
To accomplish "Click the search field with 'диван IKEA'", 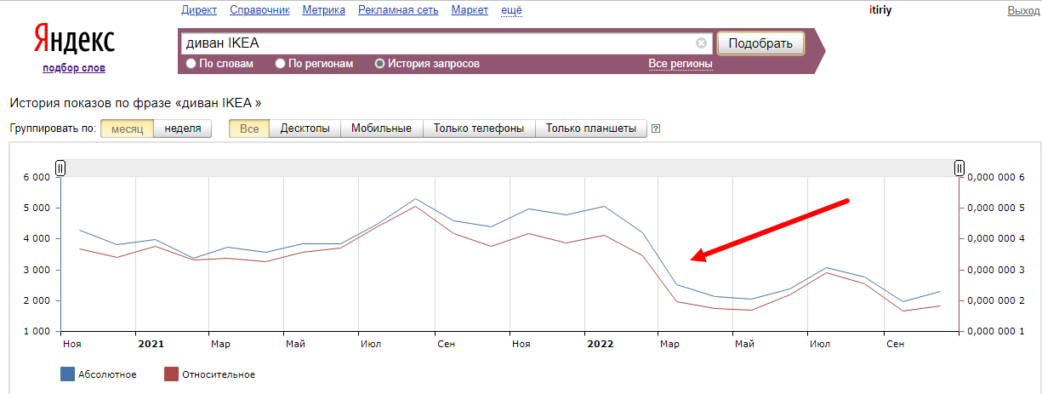I will click(434, 43).
